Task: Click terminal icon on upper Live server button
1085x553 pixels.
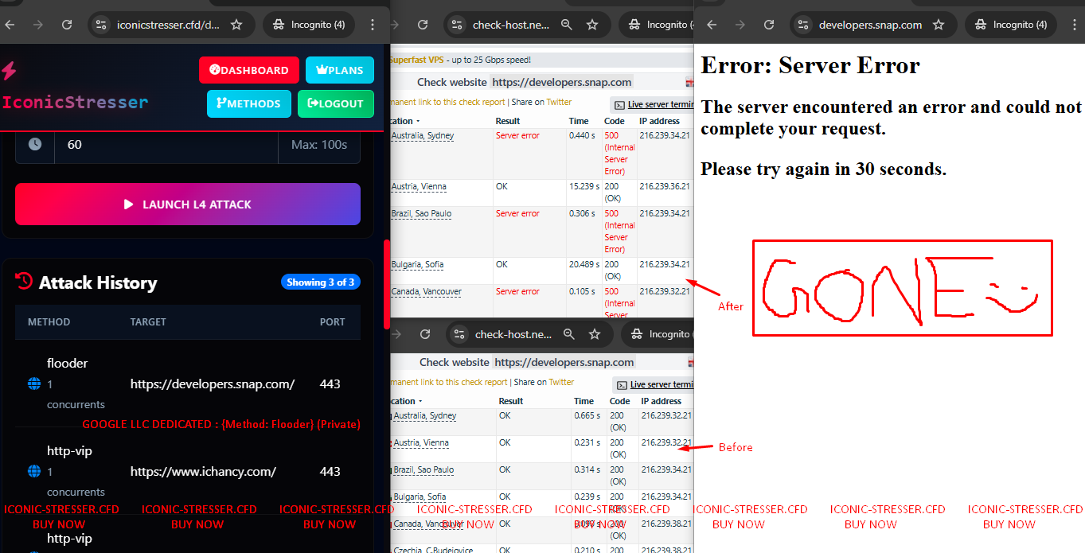Action: pyautogui.click(x=619, y=105)
